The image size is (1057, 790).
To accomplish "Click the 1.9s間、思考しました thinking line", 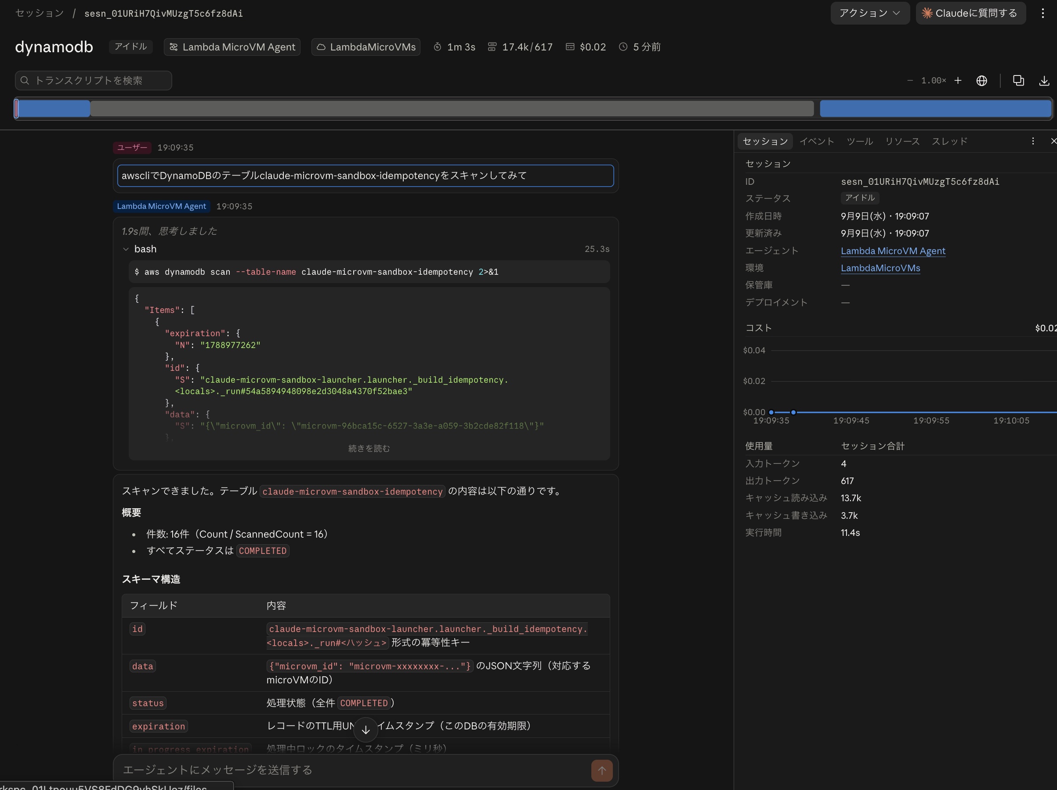I will tap(169, 231).
